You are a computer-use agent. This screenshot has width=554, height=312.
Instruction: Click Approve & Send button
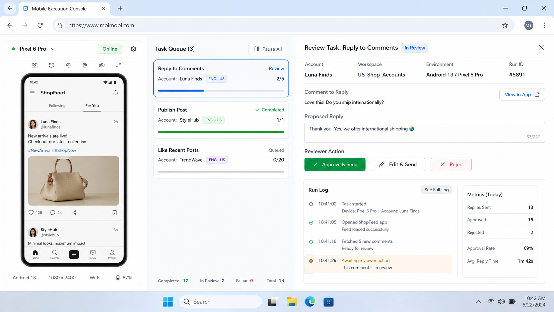click(335, 165)
